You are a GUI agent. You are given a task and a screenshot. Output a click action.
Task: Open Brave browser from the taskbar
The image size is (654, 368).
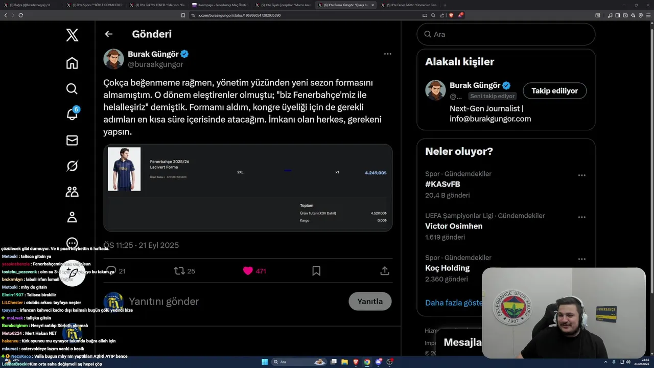point(356,362)
